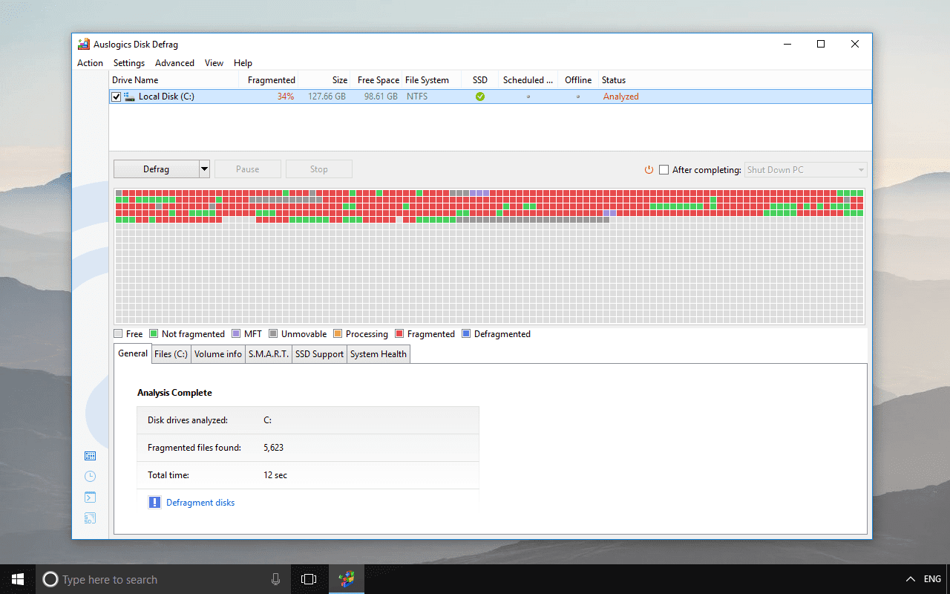Sort by the File System column header
The height and width of the screenshot is (594, 950).
click(432, 80)
